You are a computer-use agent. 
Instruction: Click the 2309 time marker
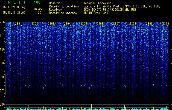[149, 23]
